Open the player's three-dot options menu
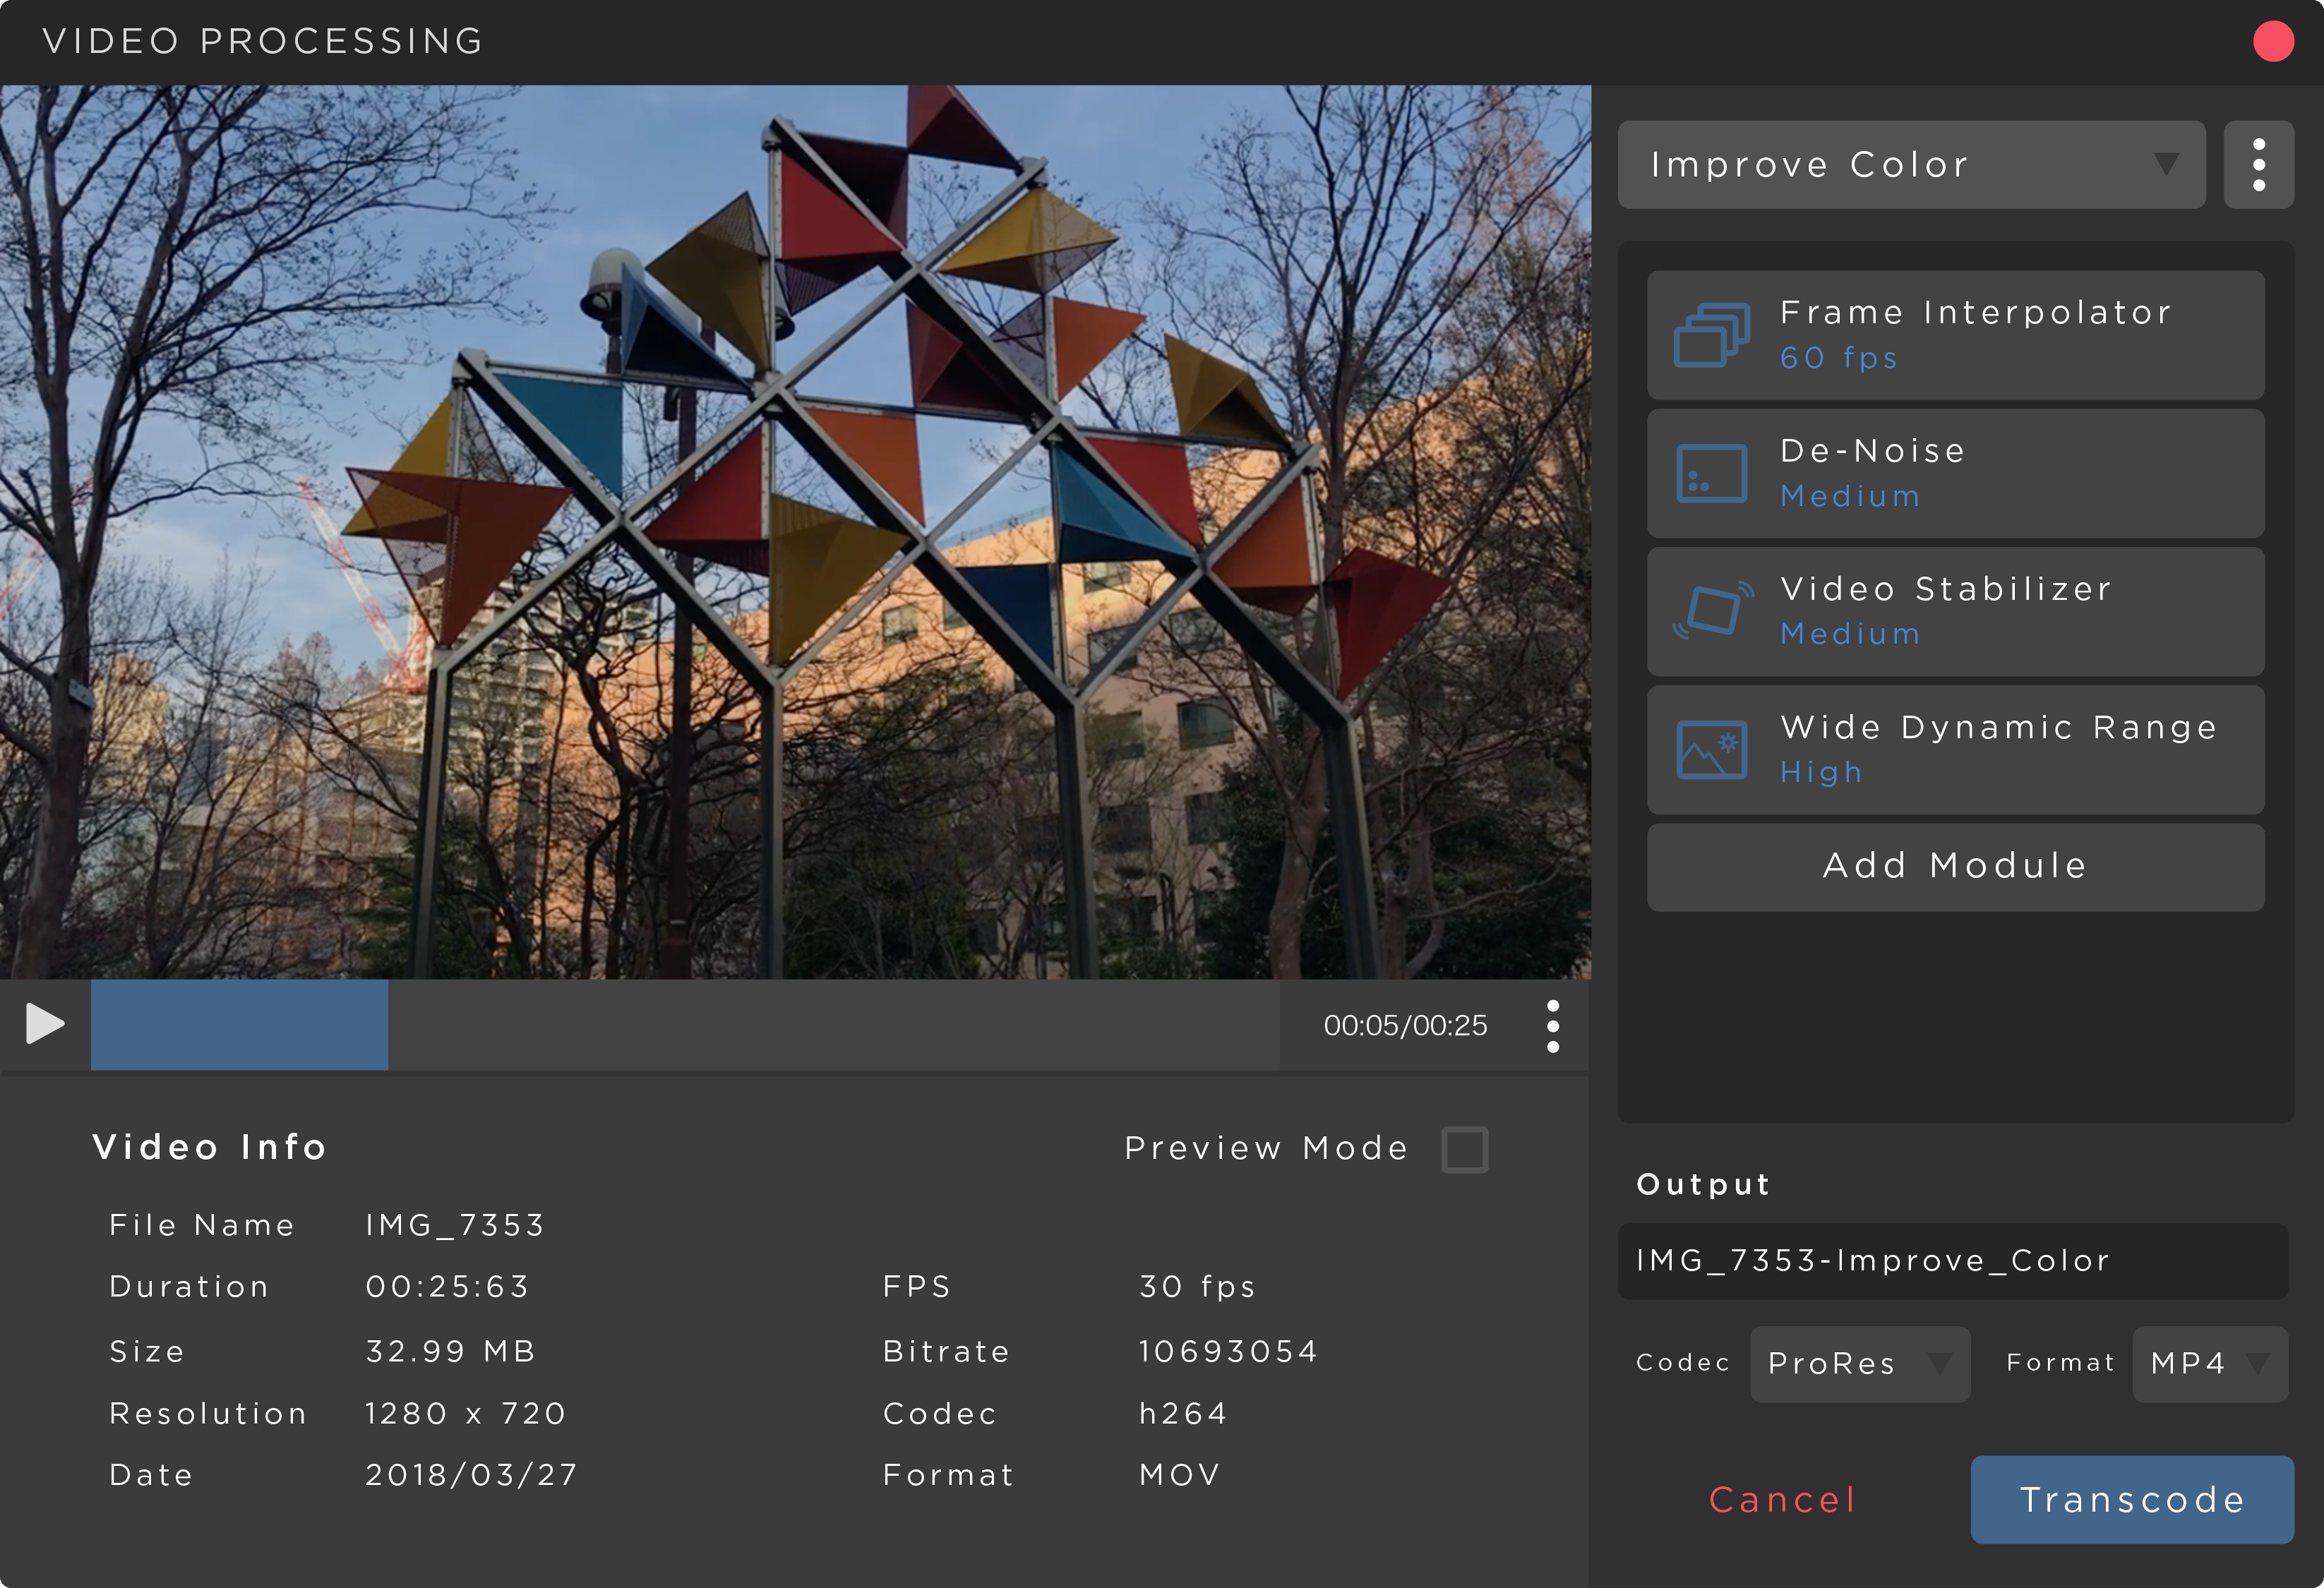Image resolution: width=2324 pixels, height=1588 pixels. 1552,1026
